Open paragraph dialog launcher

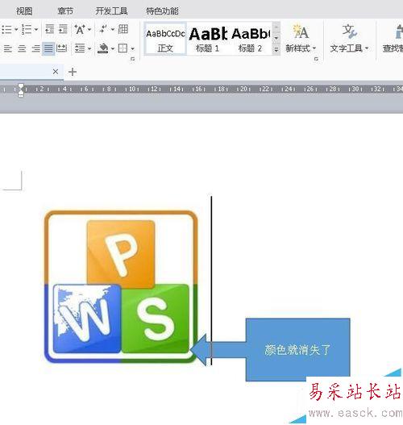pyautogui.click(x=133, y=59)
